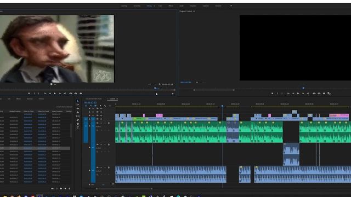Click the timeline playhead timecode 00:01:07:02
The height and width of the screenshot is (197, 351).
click(90, 102)
